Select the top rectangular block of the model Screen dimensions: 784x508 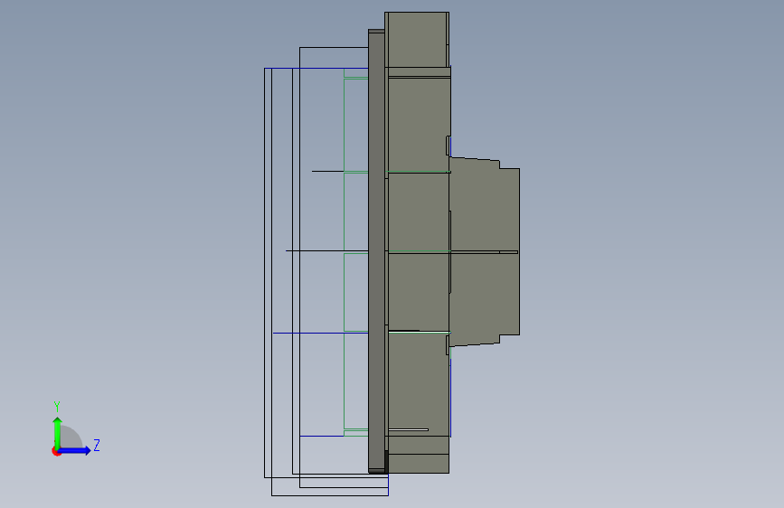(x=417, y=40)
